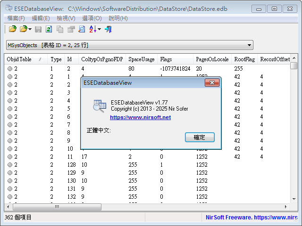Screen dimensions: 302x226
Task: Minimize the ESEDatabaseView window
Action: coord(259,9)
